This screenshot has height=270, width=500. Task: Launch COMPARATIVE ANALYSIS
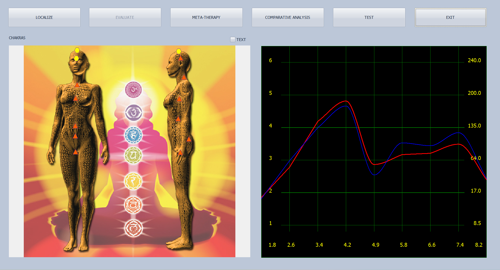pyautogui.click(x=288, y=17)
